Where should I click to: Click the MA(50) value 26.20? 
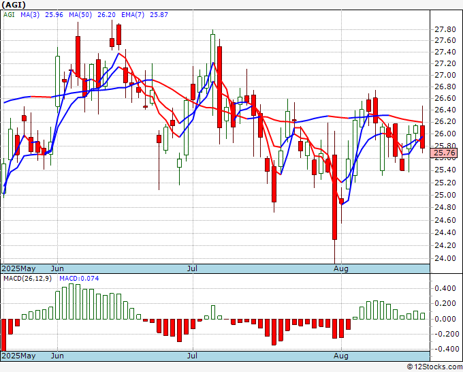106,15
